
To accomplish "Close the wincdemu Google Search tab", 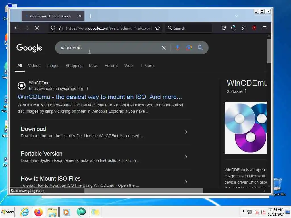I will click(x=80, y=16).
